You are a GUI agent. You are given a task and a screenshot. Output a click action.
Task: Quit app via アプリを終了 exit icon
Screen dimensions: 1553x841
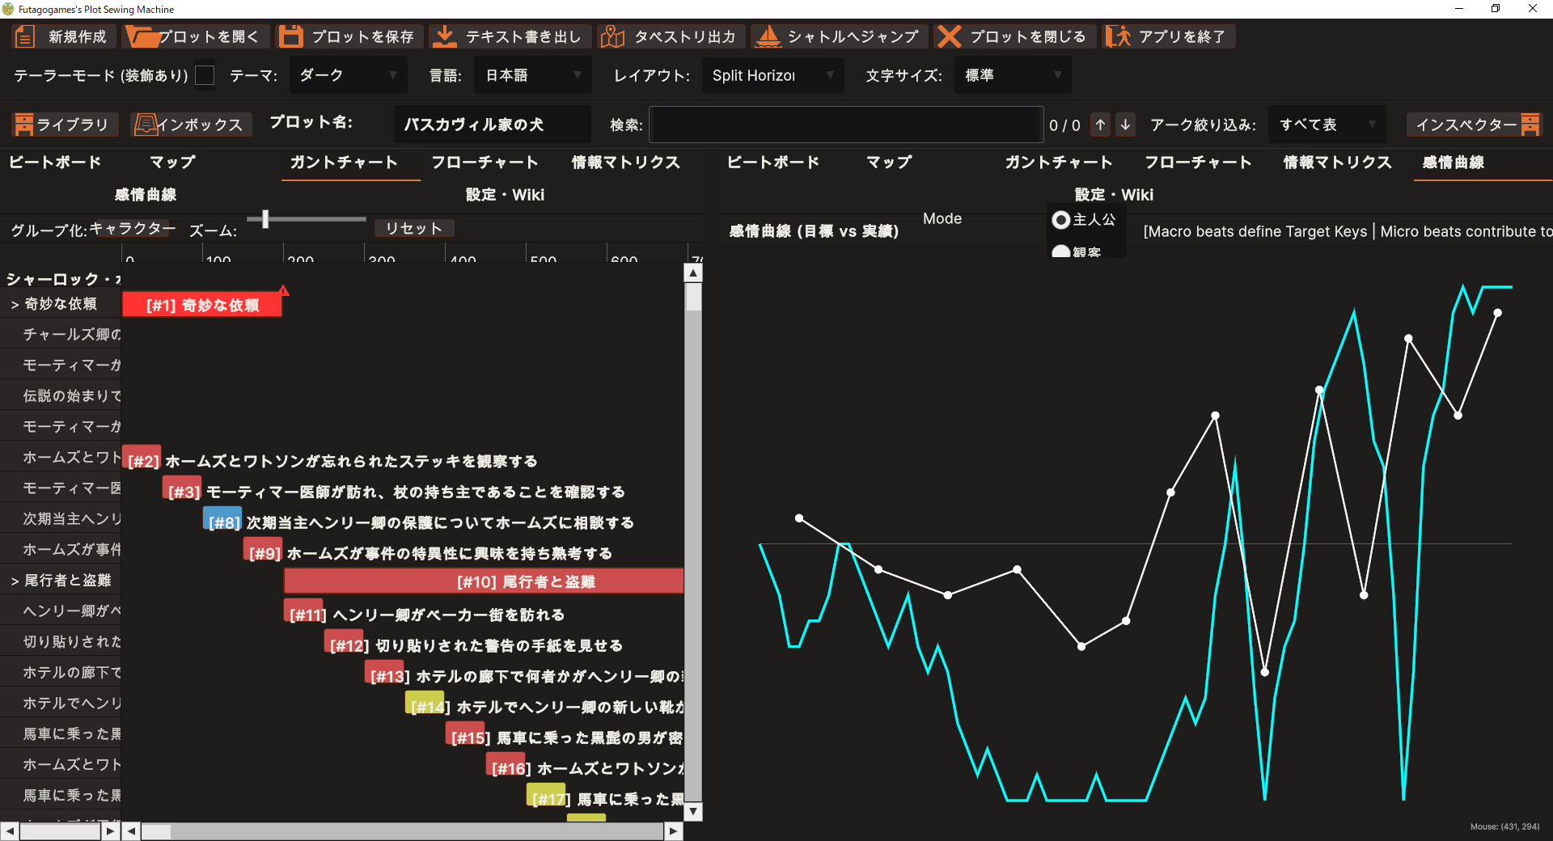1119,36
